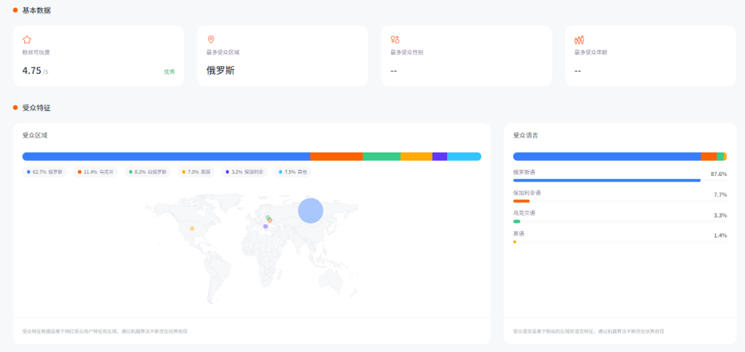Select the 62.7% 俄罗斯 legend chip
Viewport: 745px width, 352px height.
click(x=45, y=172)
